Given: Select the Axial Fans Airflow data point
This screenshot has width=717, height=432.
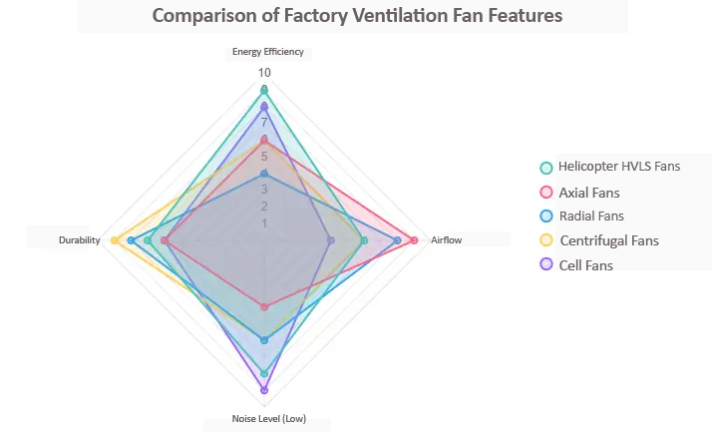Looking at the screenshot, I should (x=414, y=240).
